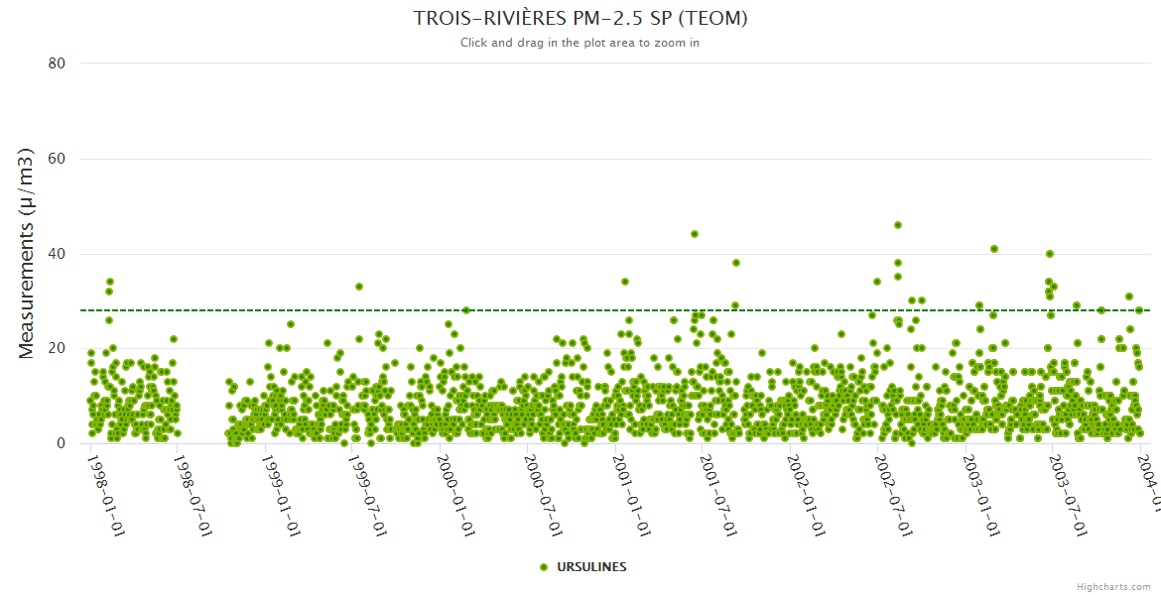Select the highest data point near 46
The width and height of the screenshot is (1161, 595).
(x=898, y=225)
